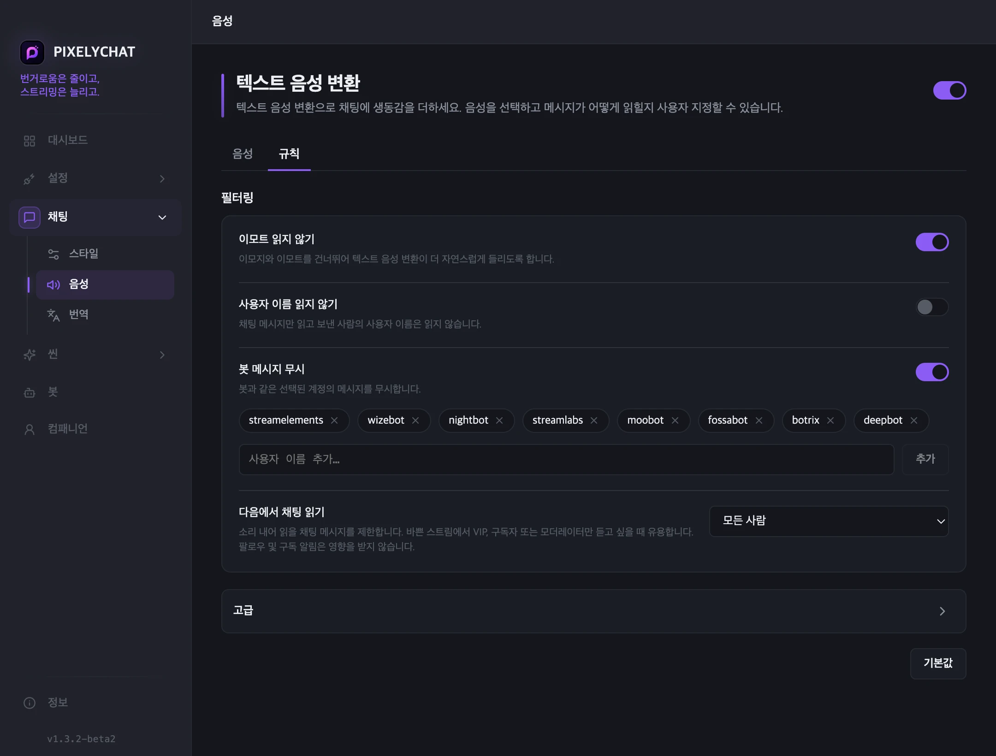Turn off 이모트 읽지 않기 toggle
This screenshot has height=756, width=996.
coord(932,242)
